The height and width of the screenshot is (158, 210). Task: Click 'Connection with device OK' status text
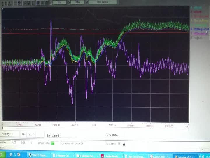click(x=72, y=143)
